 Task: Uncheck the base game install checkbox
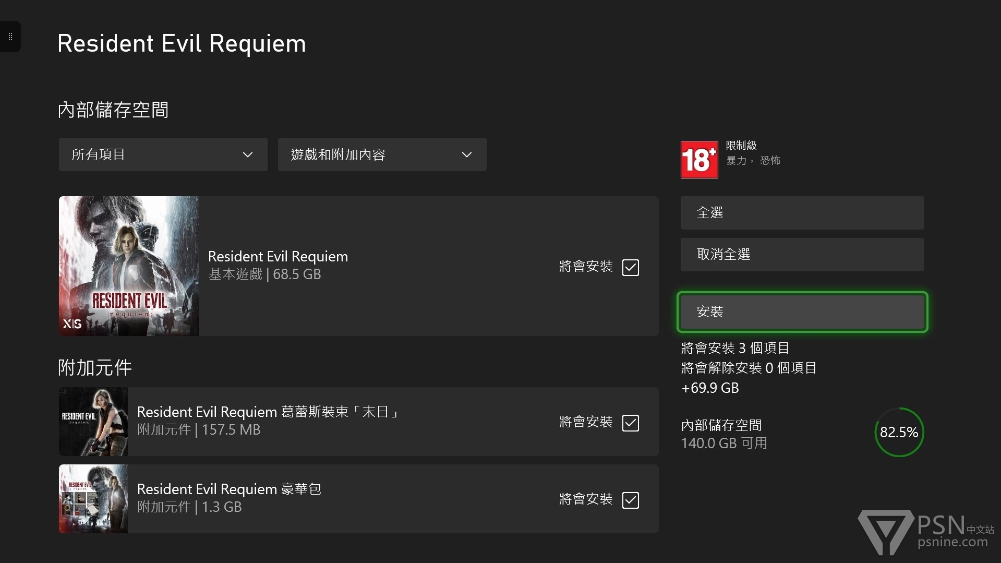coord(630,267)
